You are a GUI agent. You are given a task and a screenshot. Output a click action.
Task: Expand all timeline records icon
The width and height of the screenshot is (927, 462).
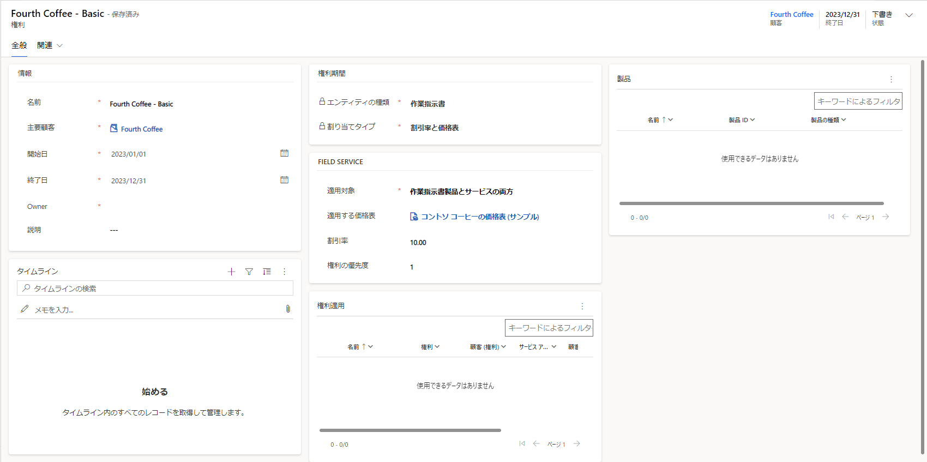pos(267,272)
